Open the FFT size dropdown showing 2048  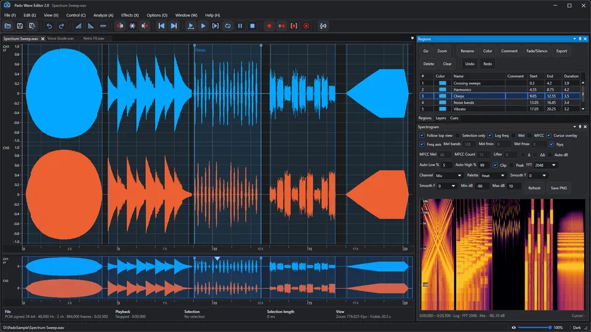[x=545, y=165]
